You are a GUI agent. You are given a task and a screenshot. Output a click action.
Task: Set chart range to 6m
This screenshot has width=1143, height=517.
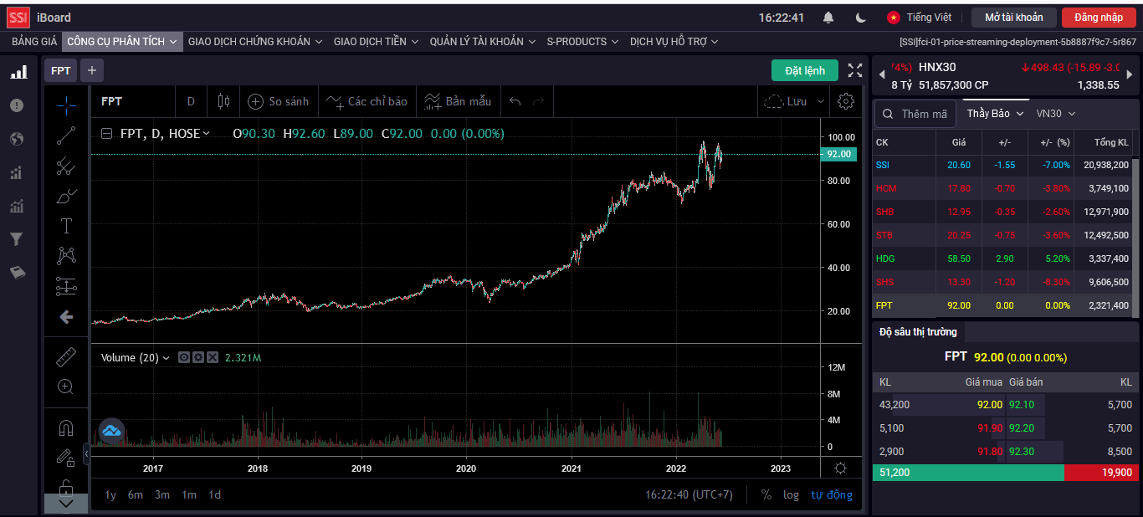click(136, 494)
